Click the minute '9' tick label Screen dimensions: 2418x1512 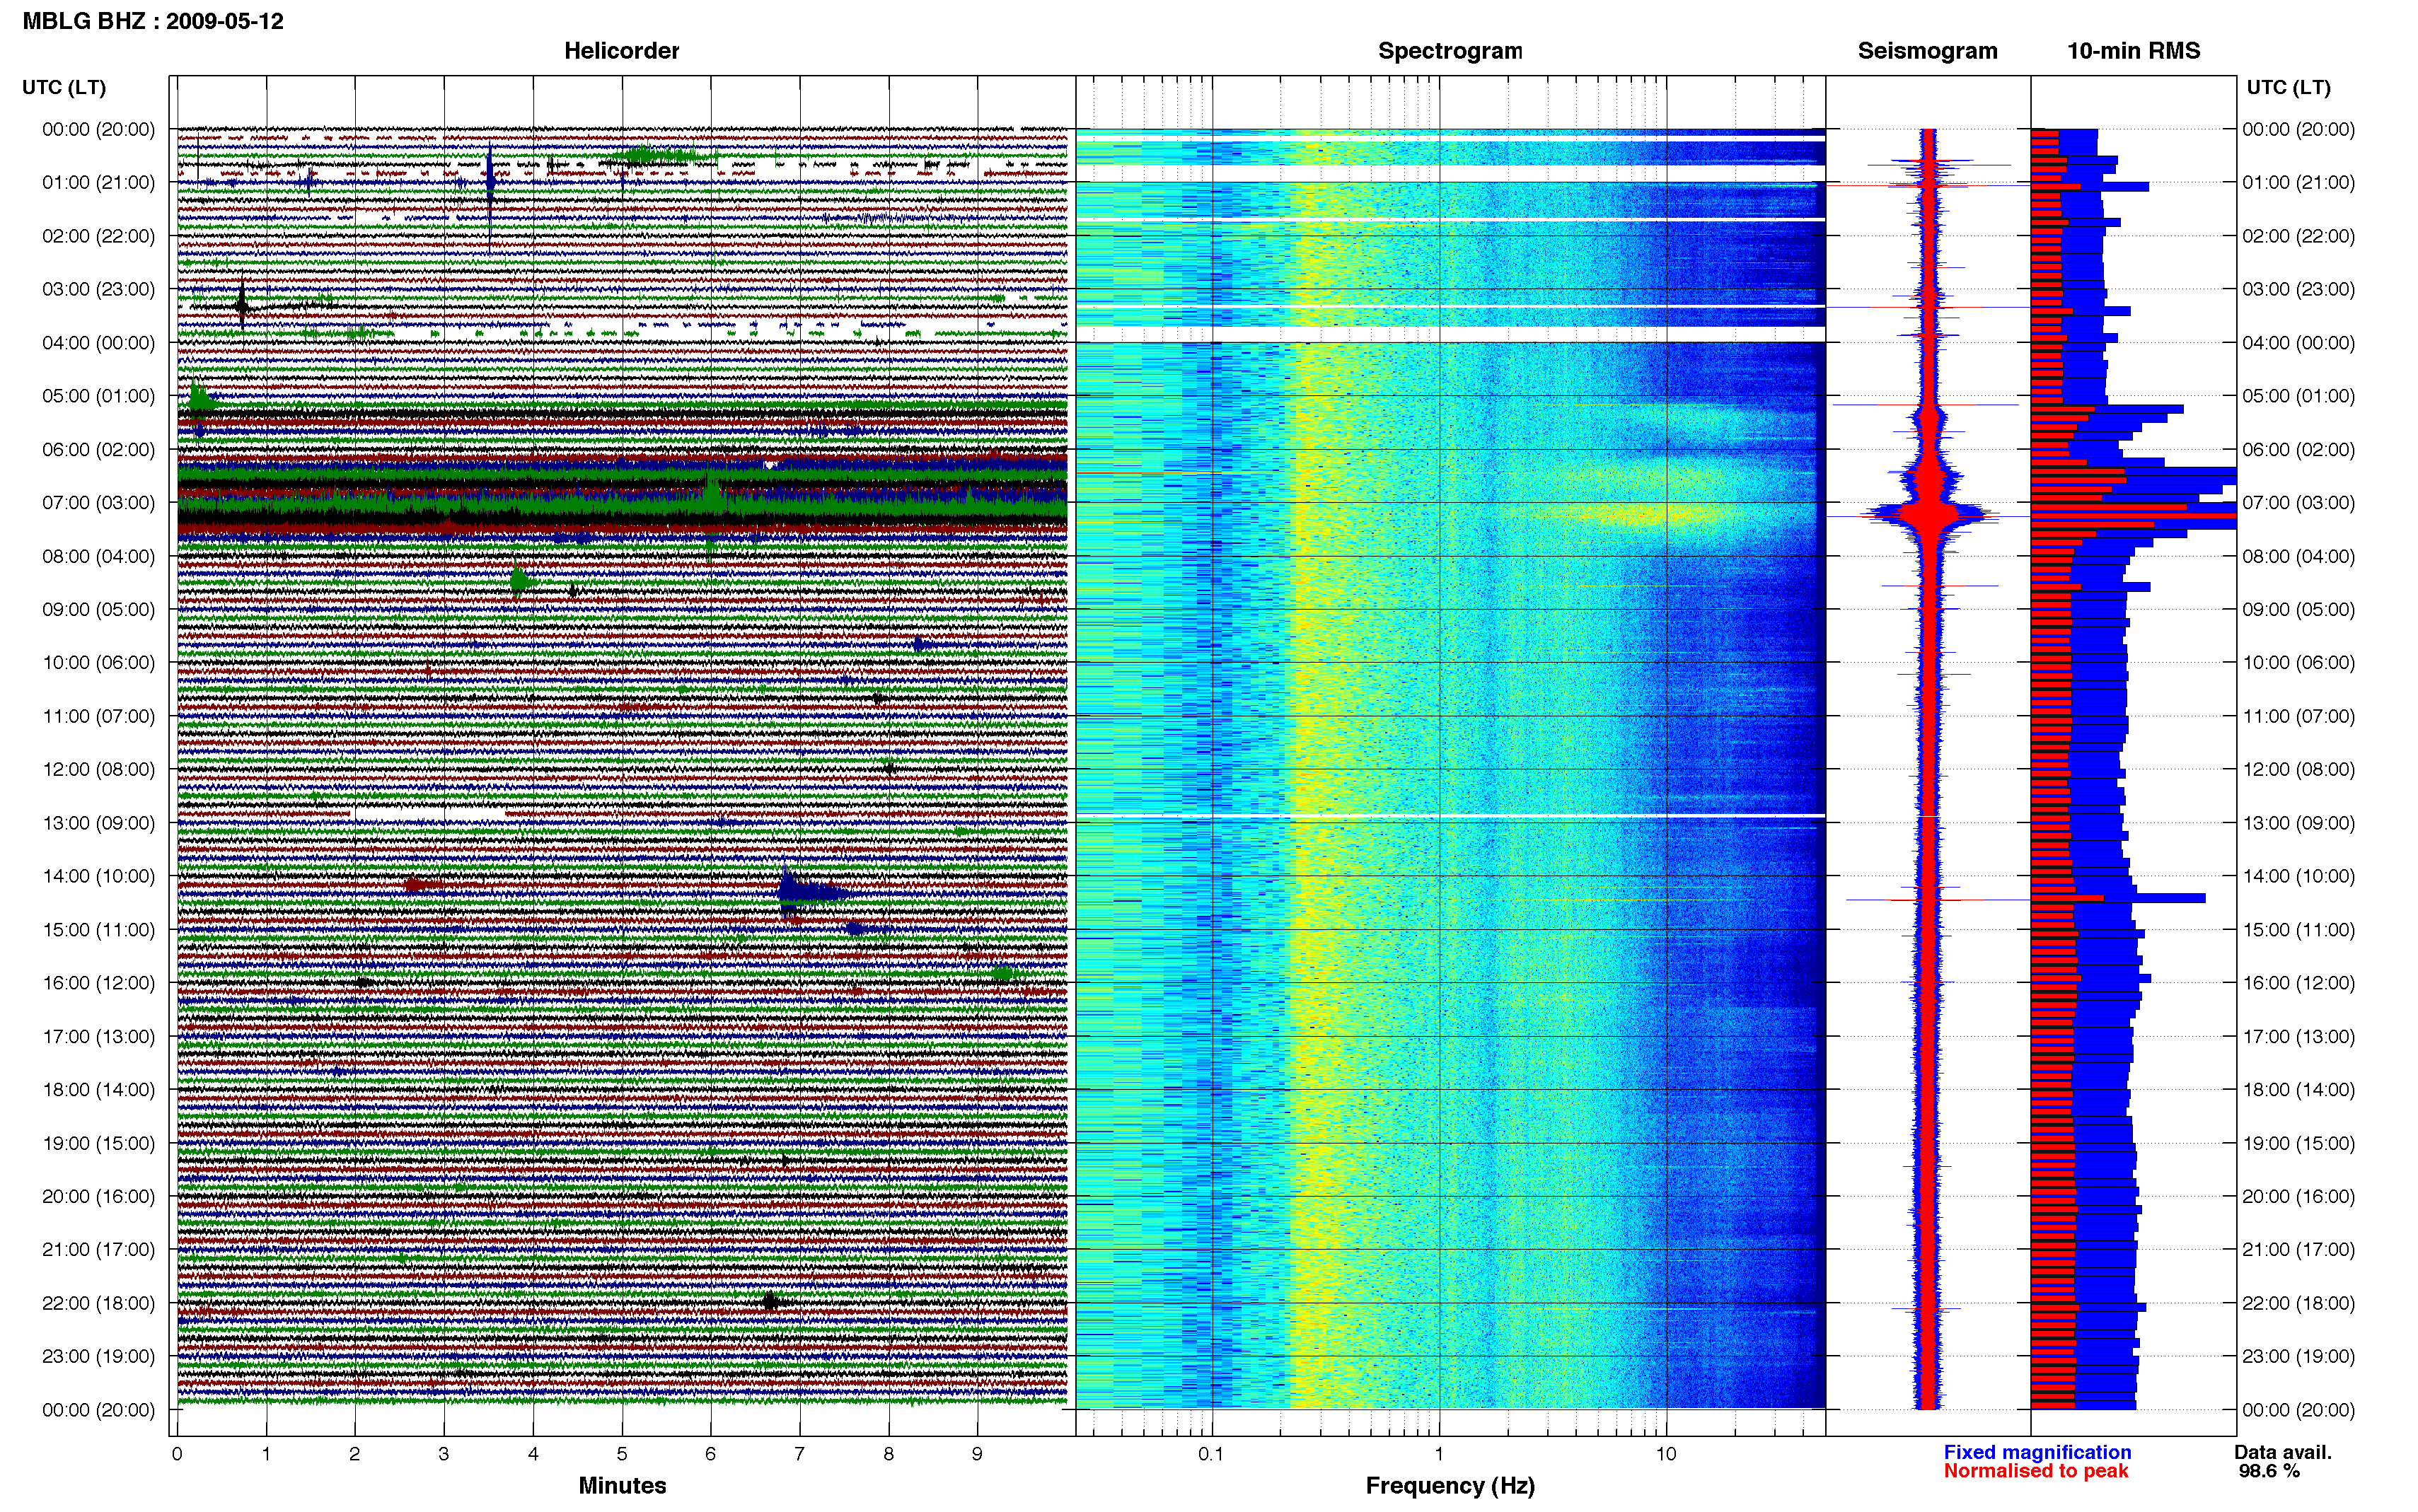(977, 1454)
